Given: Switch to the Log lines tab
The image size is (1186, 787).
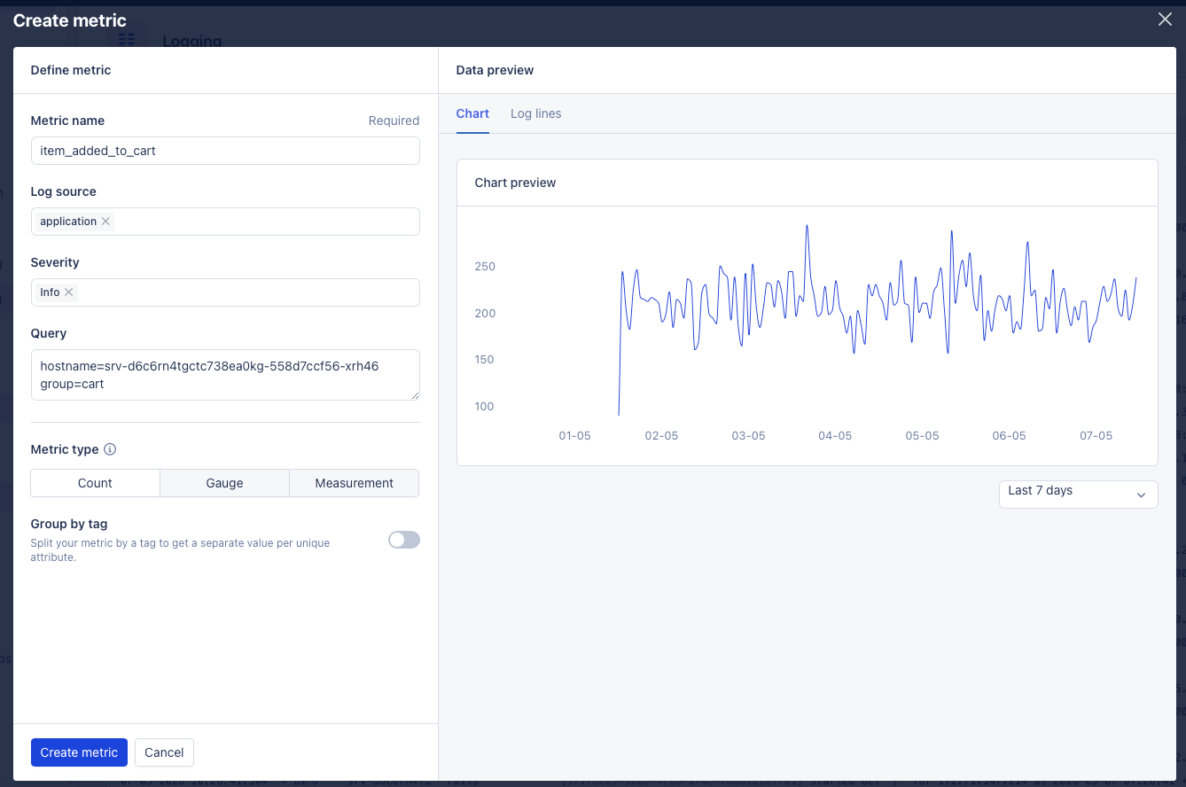Looking at the screenshot, I should click(535, 113).
